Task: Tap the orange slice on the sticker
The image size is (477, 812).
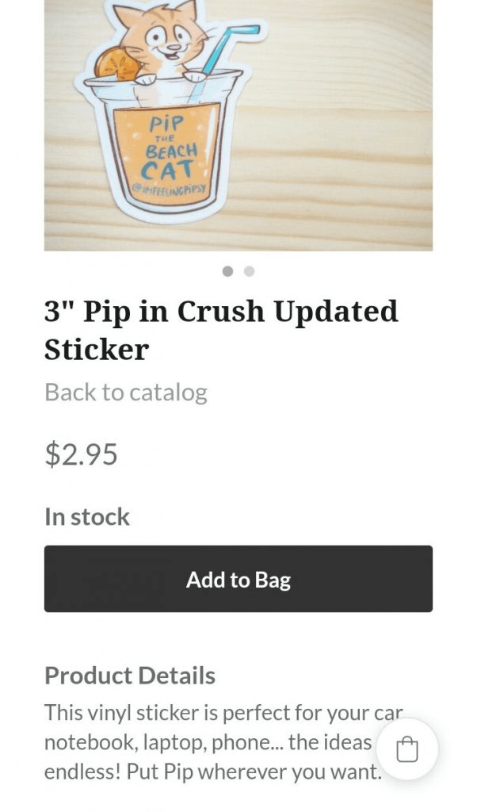Action: pos(116,65)
